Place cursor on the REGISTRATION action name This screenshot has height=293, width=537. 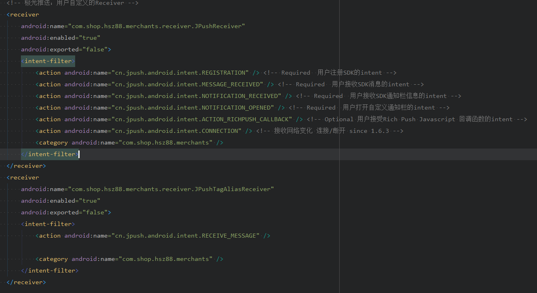tap(180, 73)
